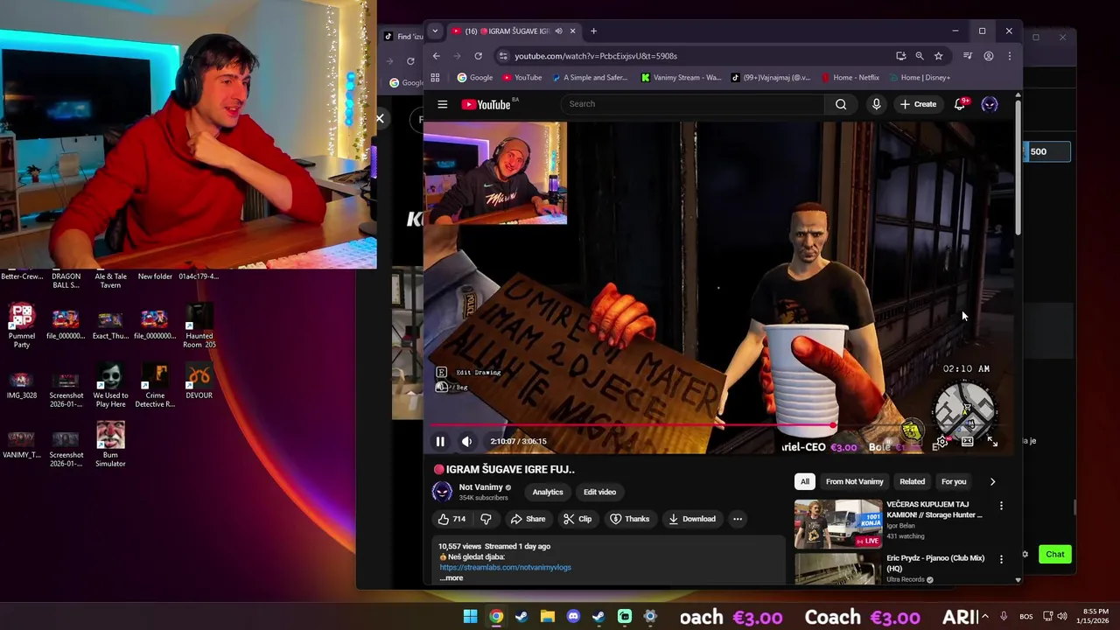This screenshot has height=630, width=1120.
Task: Open a new Chrome tab
Action: [x=593, y=31]
